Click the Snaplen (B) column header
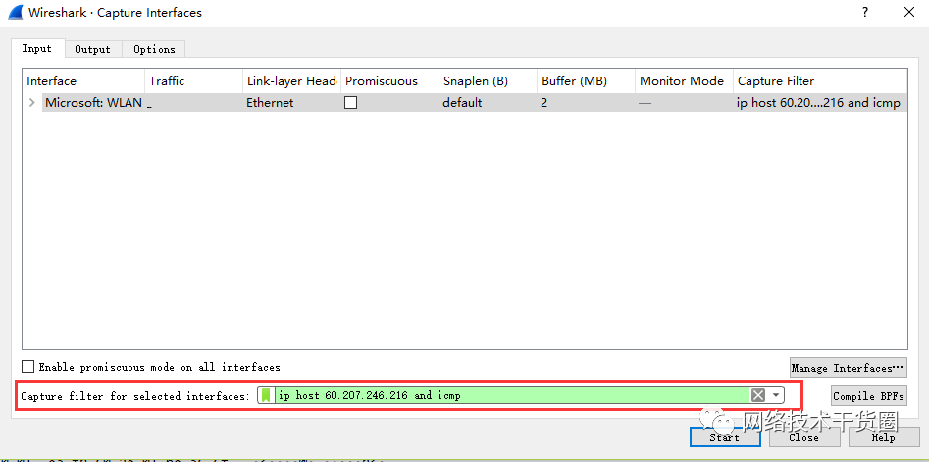This screenshot has width=929, height=462. (x=489, y=81)
